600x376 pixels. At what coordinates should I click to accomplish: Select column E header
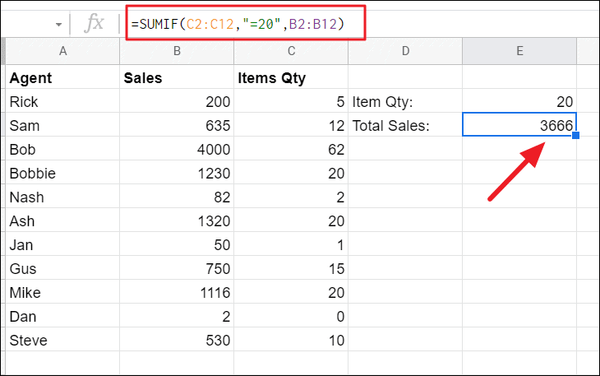pos(519,52)
